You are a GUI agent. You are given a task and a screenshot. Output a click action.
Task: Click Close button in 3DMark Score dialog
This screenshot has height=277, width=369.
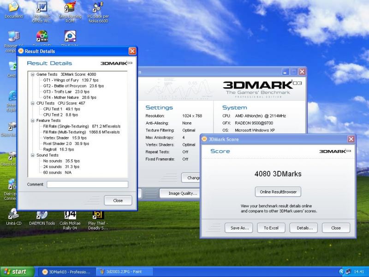(336, 228)
